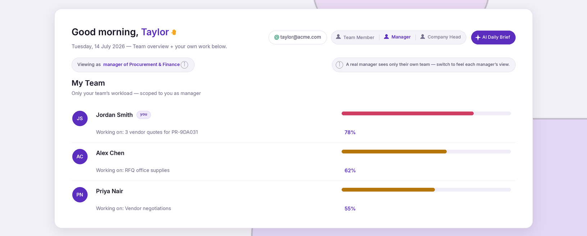Switch to the Team Member role
The image size is (587, 236).
[355, 37]
